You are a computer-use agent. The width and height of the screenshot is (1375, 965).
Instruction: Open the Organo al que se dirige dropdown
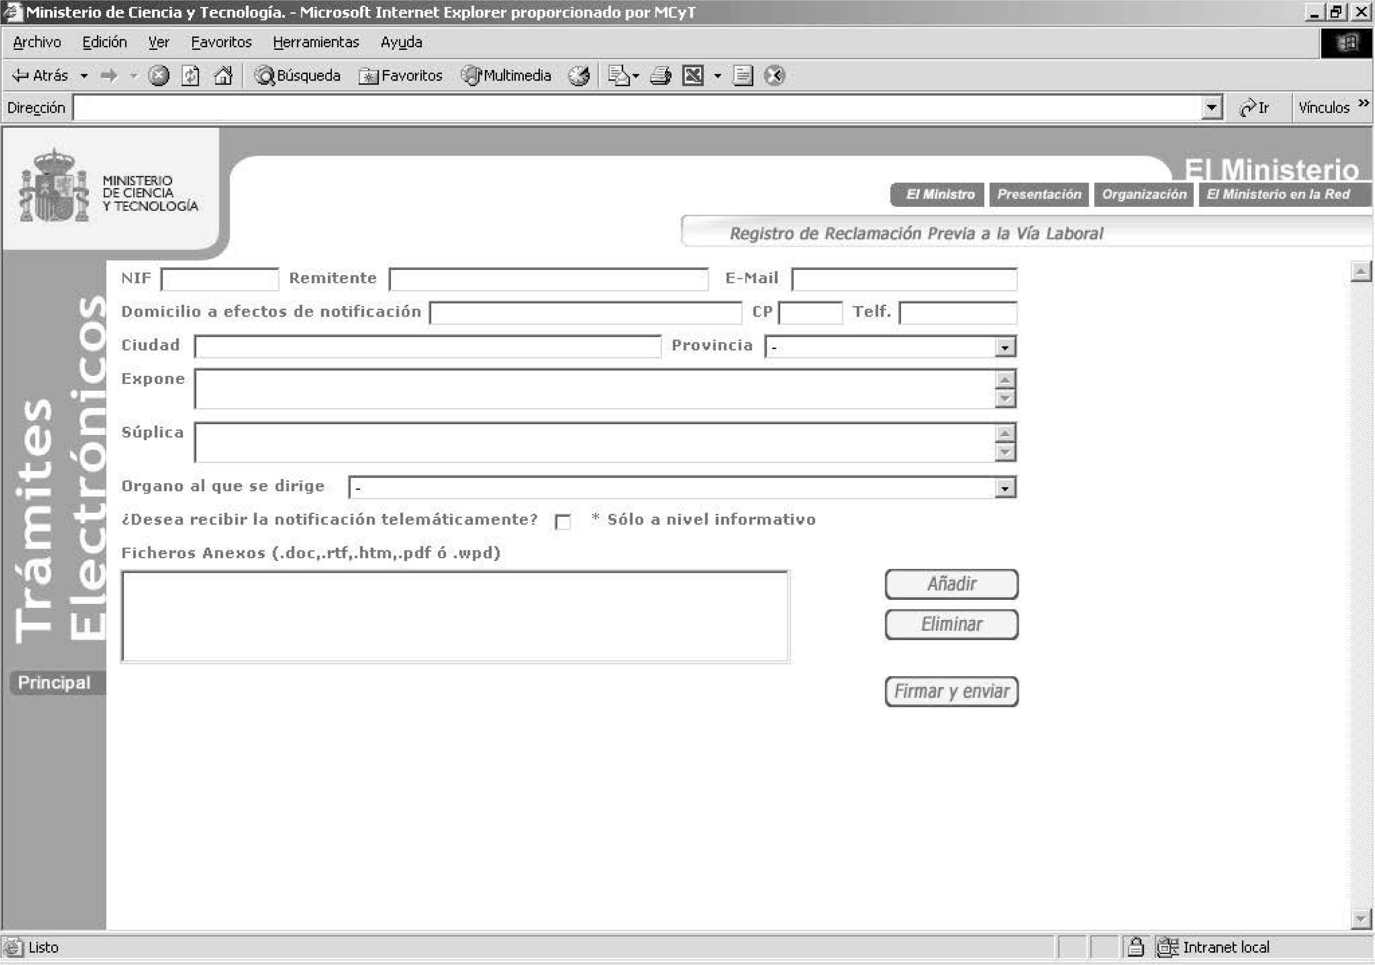click(682, 488)
